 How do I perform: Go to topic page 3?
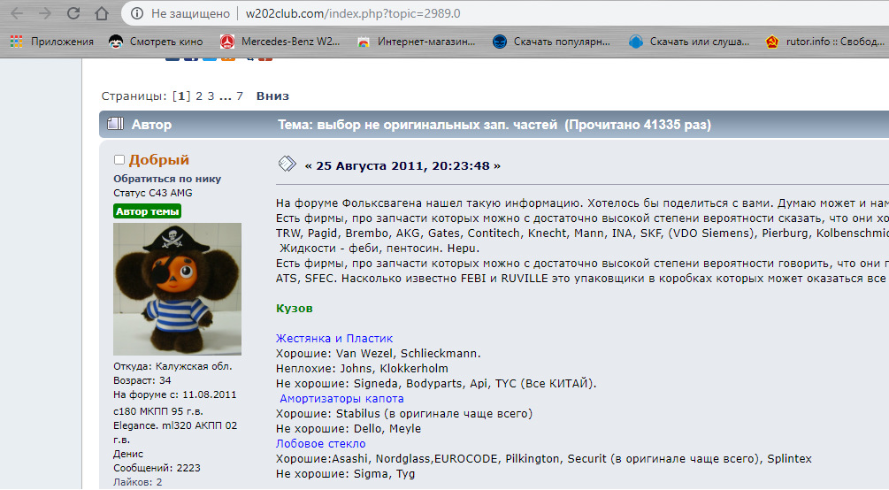tap(211, 96)
